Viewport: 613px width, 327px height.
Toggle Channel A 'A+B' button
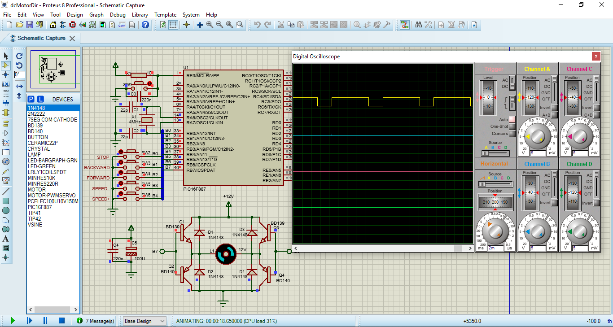click(554, 115)
